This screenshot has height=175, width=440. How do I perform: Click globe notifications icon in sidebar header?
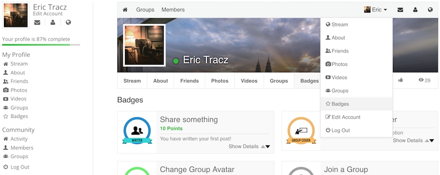tap(68, 22)
